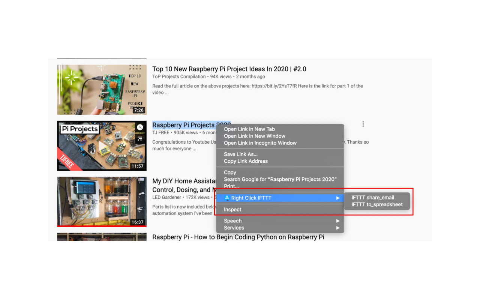Click the "94K views" text
480x300 pixels.
(x=221, y=76)
